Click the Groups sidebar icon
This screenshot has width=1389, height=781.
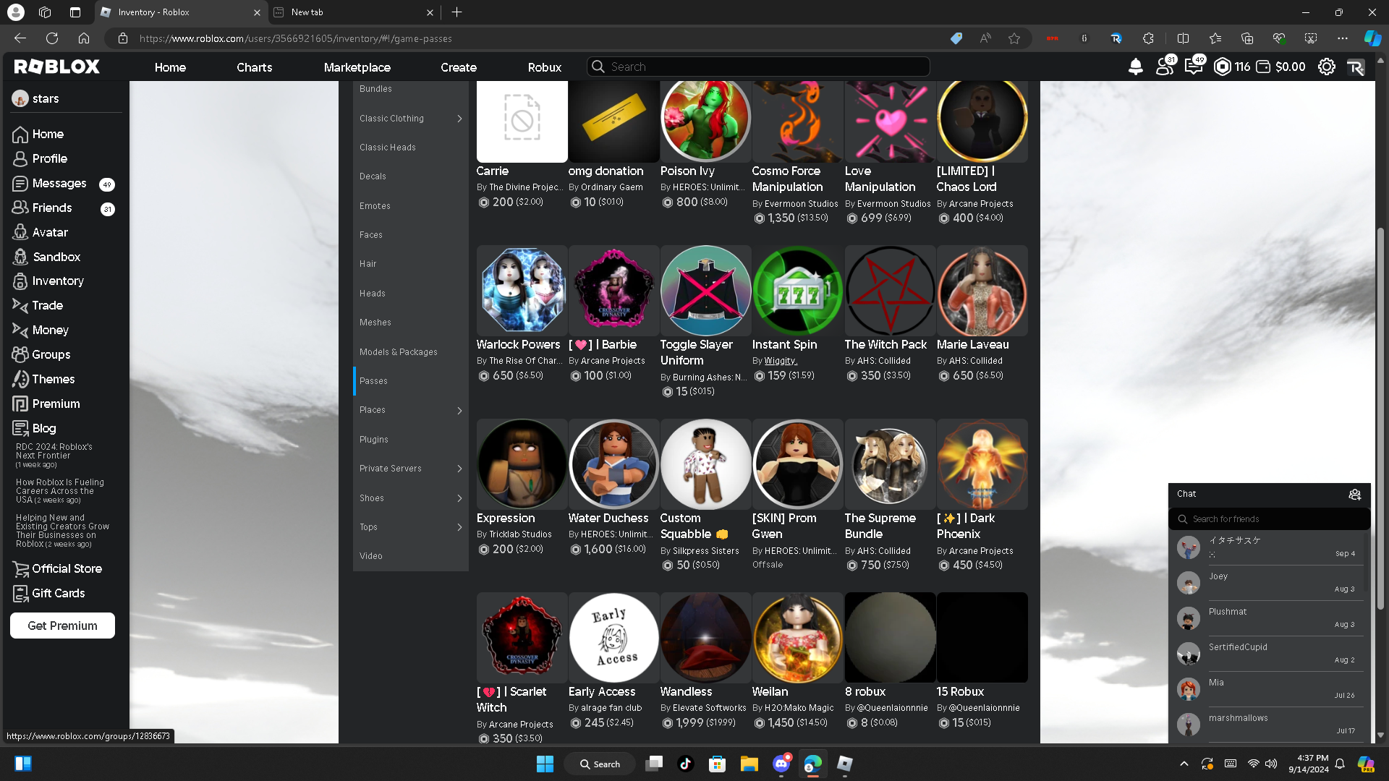[x=20, y=354]
